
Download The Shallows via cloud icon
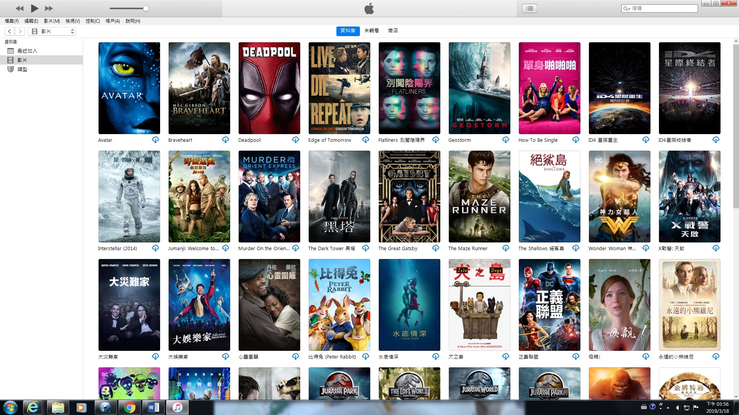pyautogui.click(x=576, y=248)
